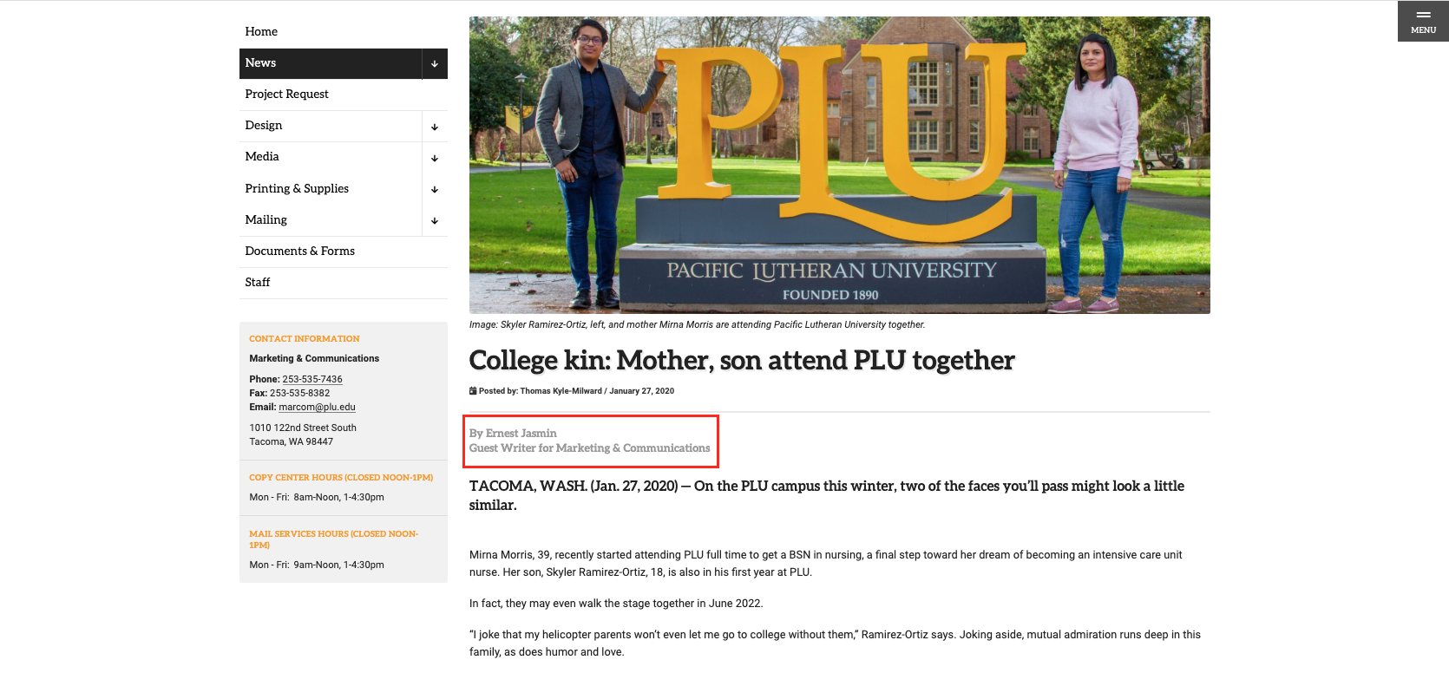Click the image caption about Skyler Ramirez-Ortiz
The width and height of the screenshot is (1449, 673).
(x=698, y=324)
